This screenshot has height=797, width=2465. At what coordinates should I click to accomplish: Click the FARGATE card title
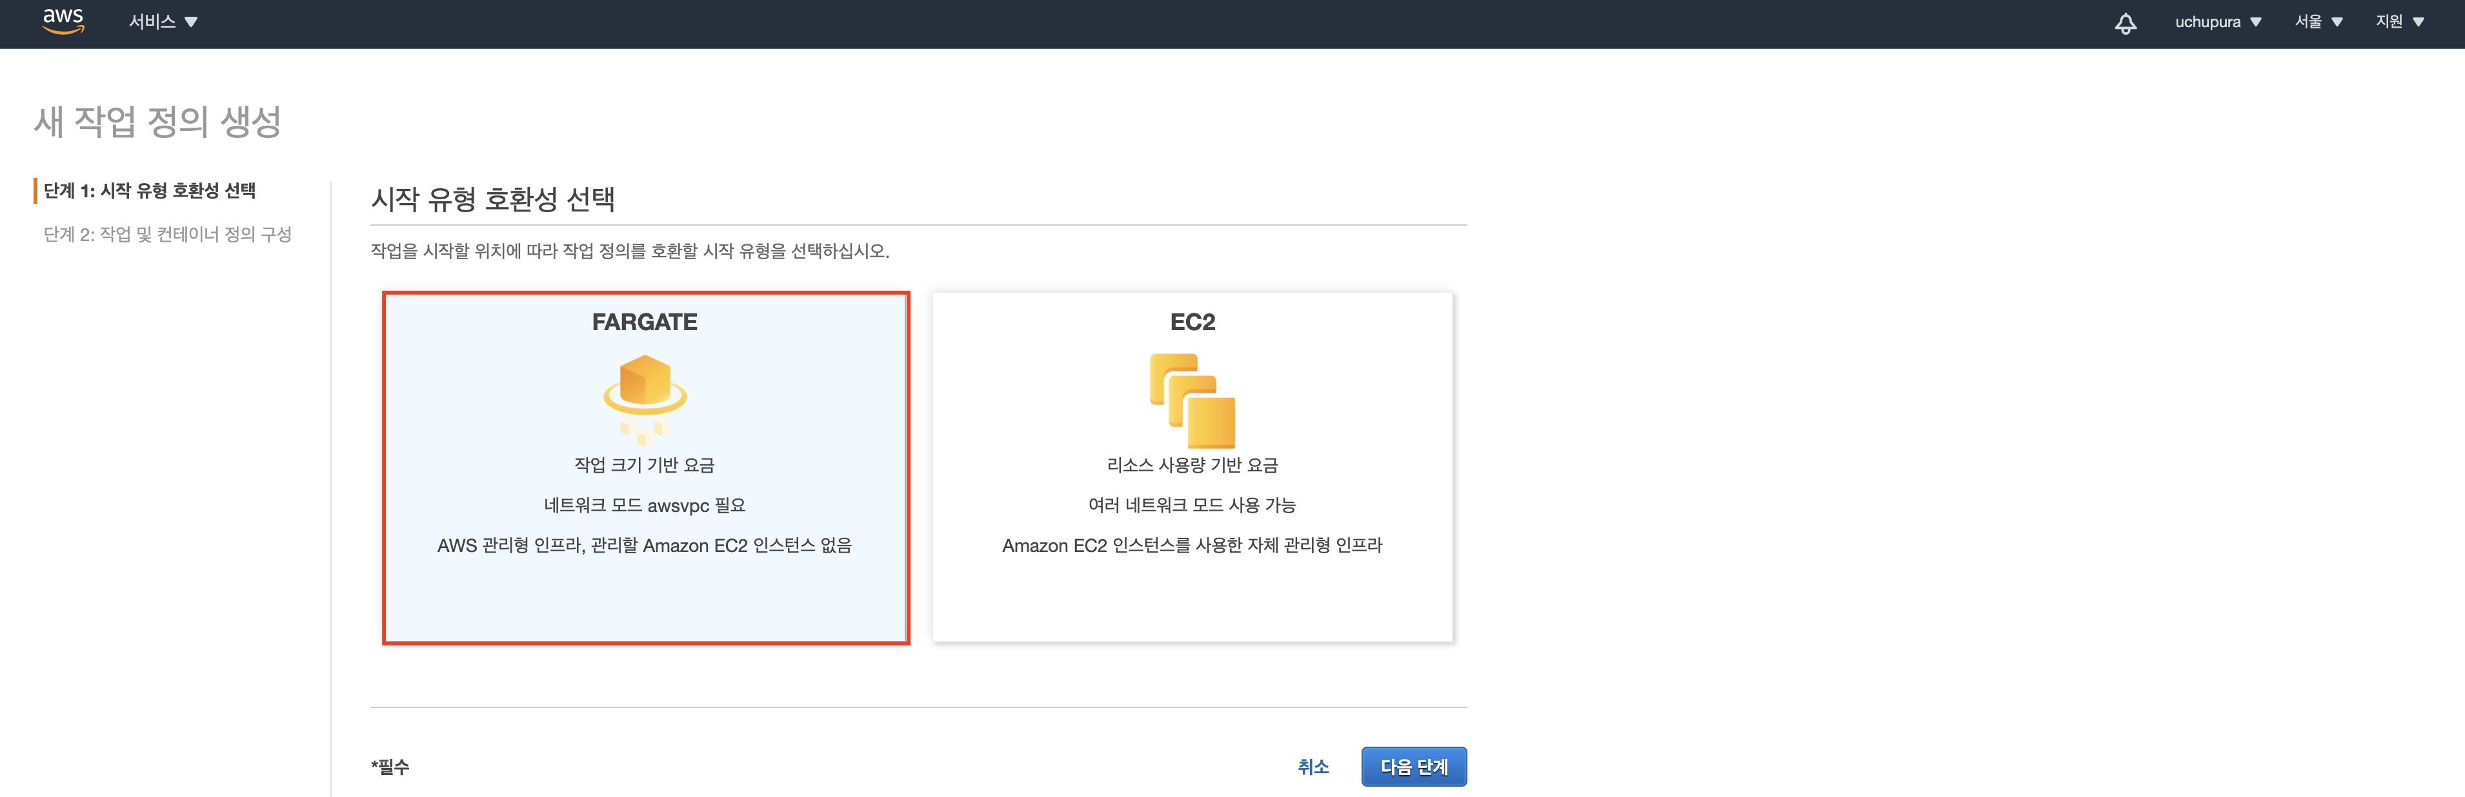point(645,322)
